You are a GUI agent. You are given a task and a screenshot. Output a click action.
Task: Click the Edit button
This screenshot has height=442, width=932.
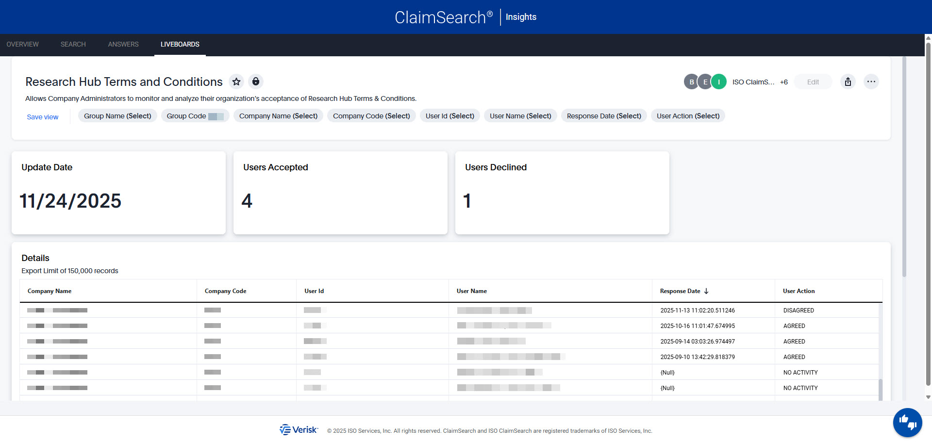pos(813,82)
